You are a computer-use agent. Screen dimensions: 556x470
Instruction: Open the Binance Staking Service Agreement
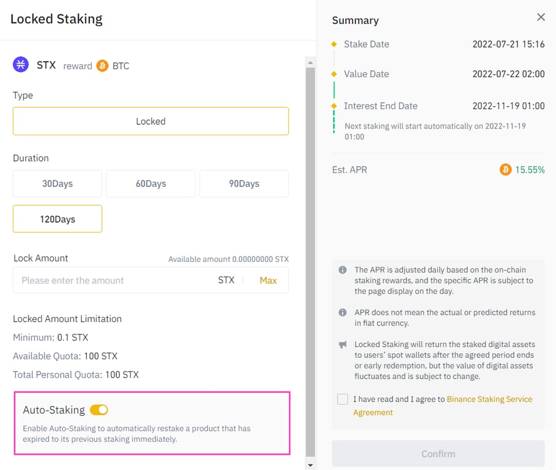(489, 399)
